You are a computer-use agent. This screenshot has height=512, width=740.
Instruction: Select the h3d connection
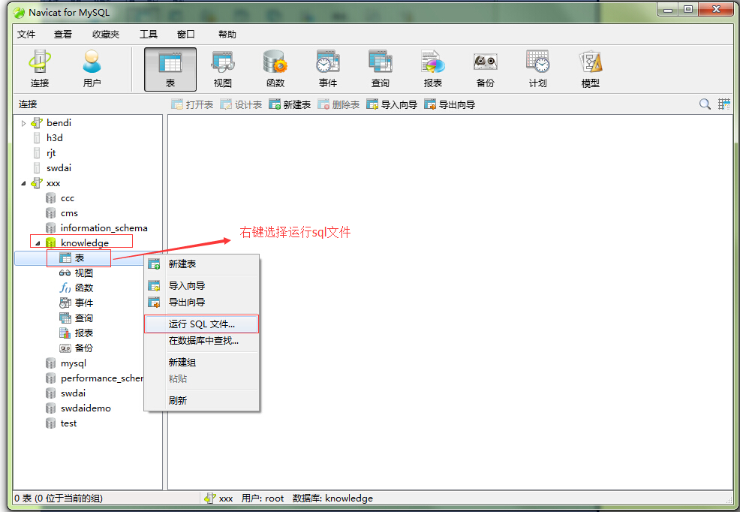pos(54,138)
